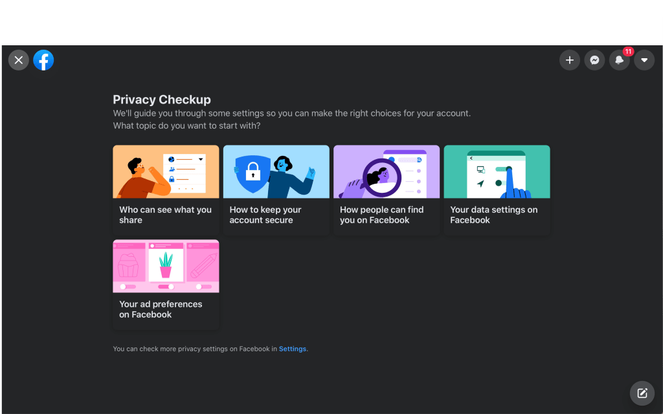
Task: Click the cupcake image in the ad preferences card
Action: 128,264
